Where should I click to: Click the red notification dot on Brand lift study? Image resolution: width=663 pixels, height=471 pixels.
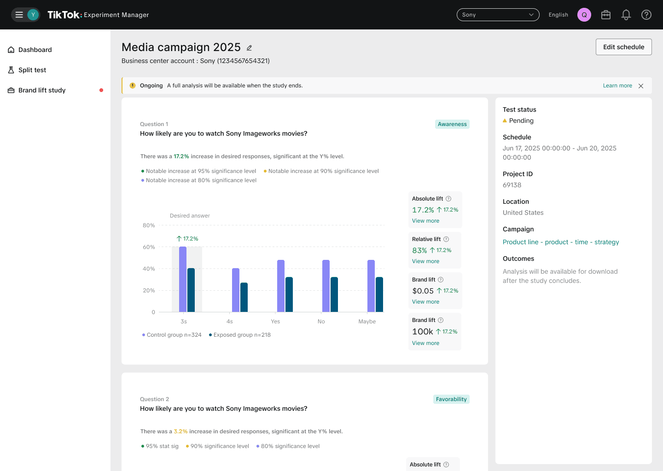(101, 90)
